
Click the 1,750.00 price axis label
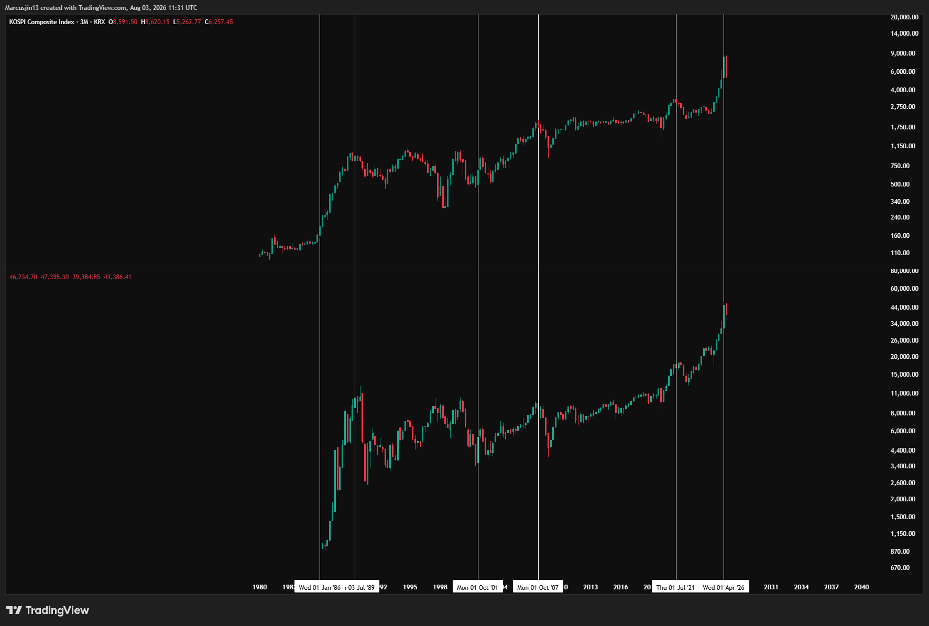[x=904, y=127]
